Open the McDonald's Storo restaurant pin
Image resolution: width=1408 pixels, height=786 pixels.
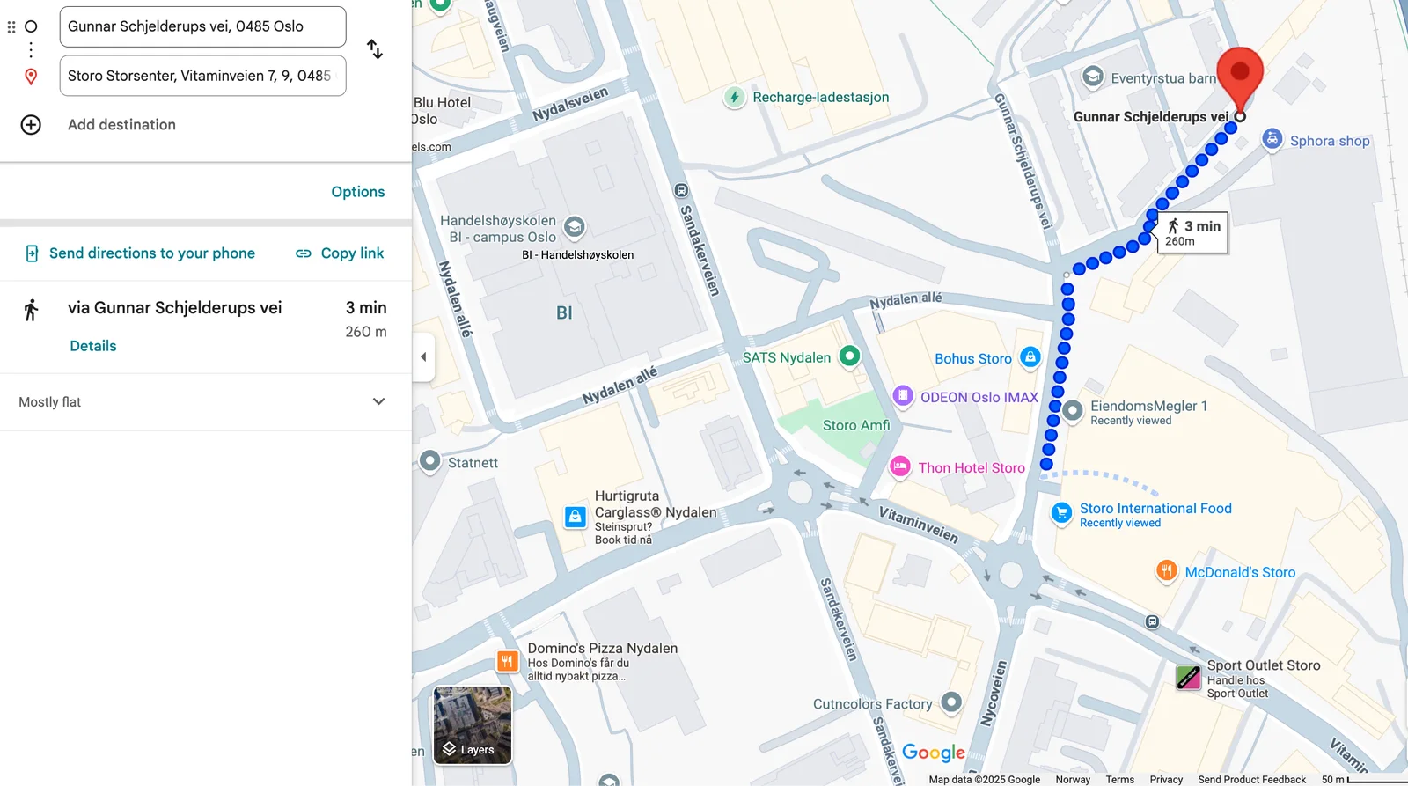(x=1166, y=571)
